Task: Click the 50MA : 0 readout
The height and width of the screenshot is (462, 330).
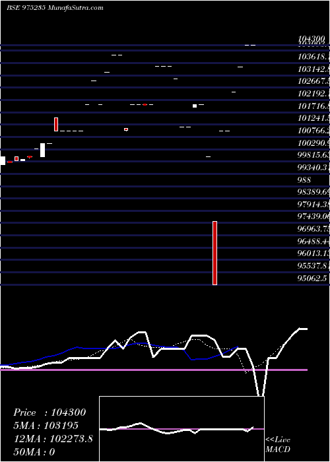Action: coord(34,452)
